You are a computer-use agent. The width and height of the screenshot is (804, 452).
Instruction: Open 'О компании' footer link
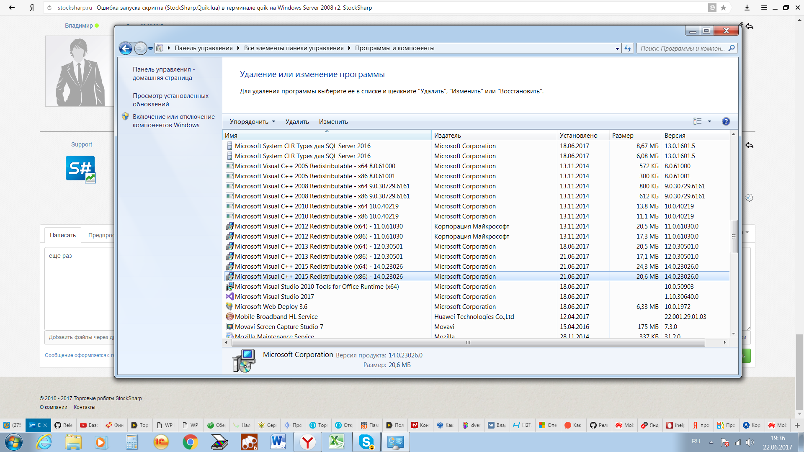53,407
